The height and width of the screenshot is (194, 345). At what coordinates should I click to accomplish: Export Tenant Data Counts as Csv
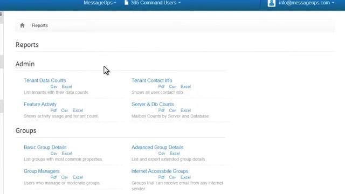[54, 87]
